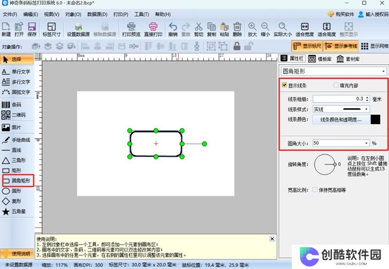Select the 圆角矩形 rounded rectangle tool

pos(18,180)
